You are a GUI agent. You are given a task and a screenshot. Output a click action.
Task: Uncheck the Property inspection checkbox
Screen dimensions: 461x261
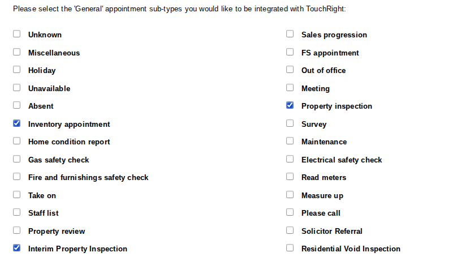[x=290, y=105]
